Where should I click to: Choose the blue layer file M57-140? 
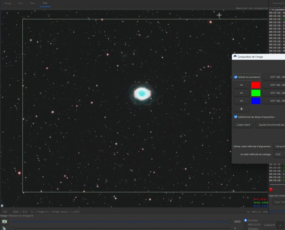click(274, 101)
